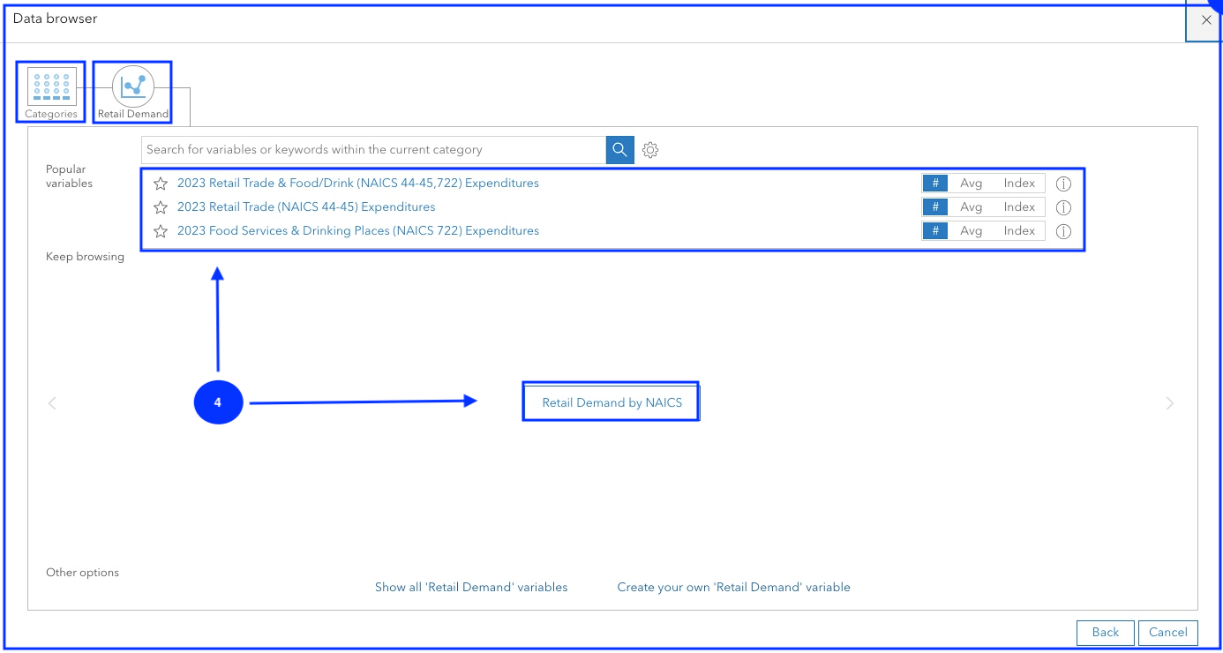The width and height of the screenshot is (1223, 653).
Task: Close the Data browser dialog
Action: (x=1206, y=19)
